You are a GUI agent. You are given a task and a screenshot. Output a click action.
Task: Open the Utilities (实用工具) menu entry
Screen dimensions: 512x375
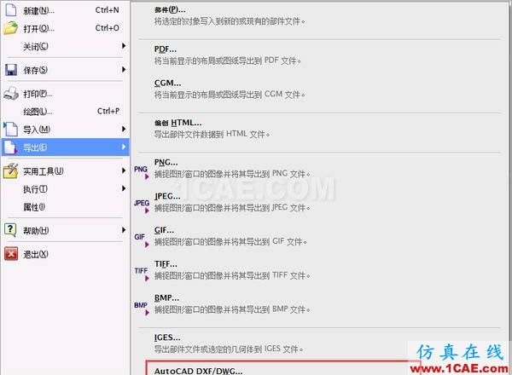[65, 170]
